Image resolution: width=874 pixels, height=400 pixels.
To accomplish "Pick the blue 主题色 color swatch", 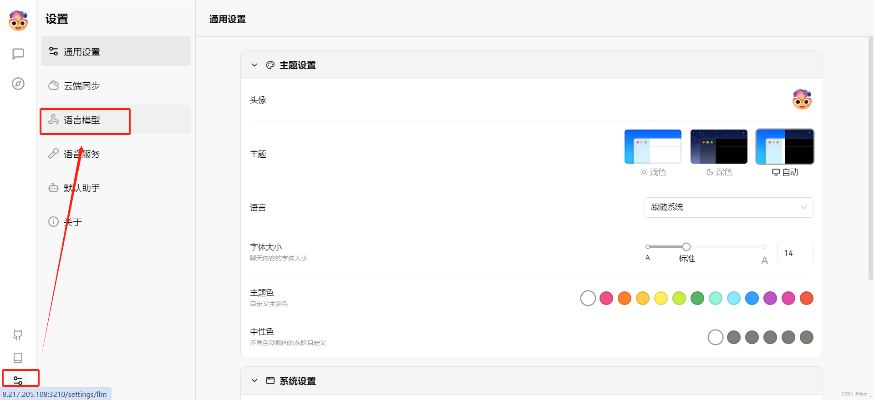I will [x=752, y=298].
